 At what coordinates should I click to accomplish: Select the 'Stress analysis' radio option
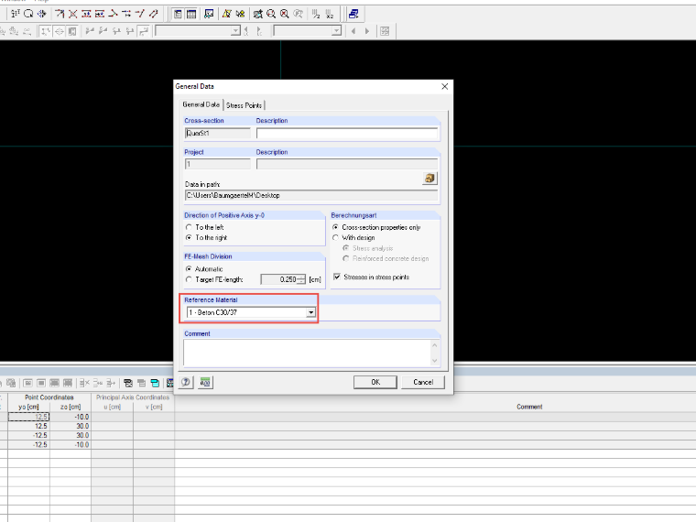[x=346, y=248]
